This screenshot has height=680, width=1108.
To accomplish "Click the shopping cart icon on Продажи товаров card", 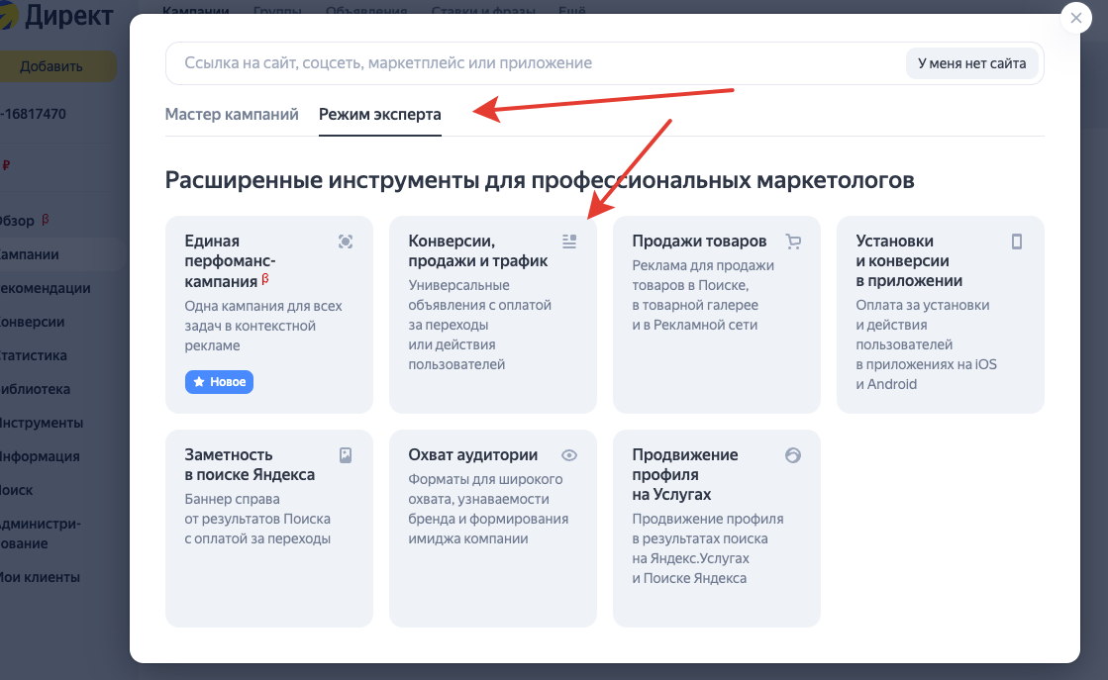I will (x=793, y=242).
